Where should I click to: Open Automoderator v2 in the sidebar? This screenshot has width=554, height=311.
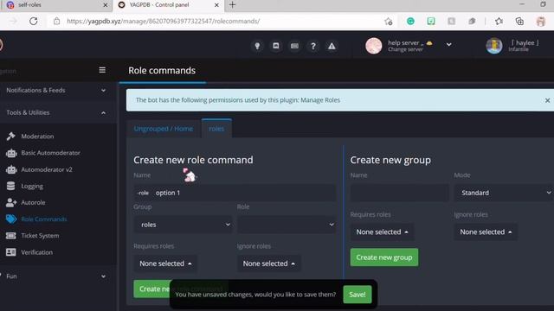tap(47, 169)
